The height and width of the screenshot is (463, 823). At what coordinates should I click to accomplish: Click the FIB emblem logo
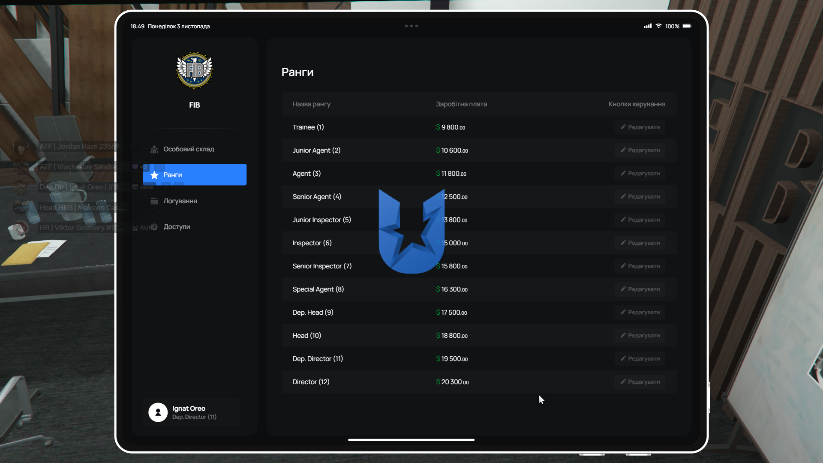point(195,70)
